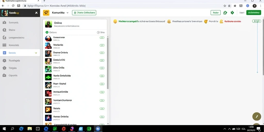The height and width of the screenshot is (132, 264).
Task: Reload the browser page
Action: click(x=13, y=6)
